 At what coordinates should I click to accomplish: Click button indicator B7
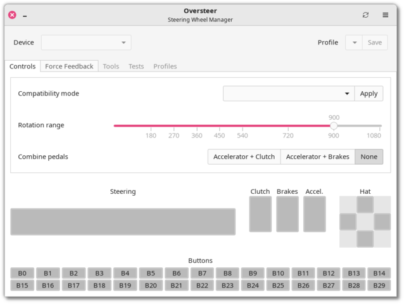click(x=202, y=273)
